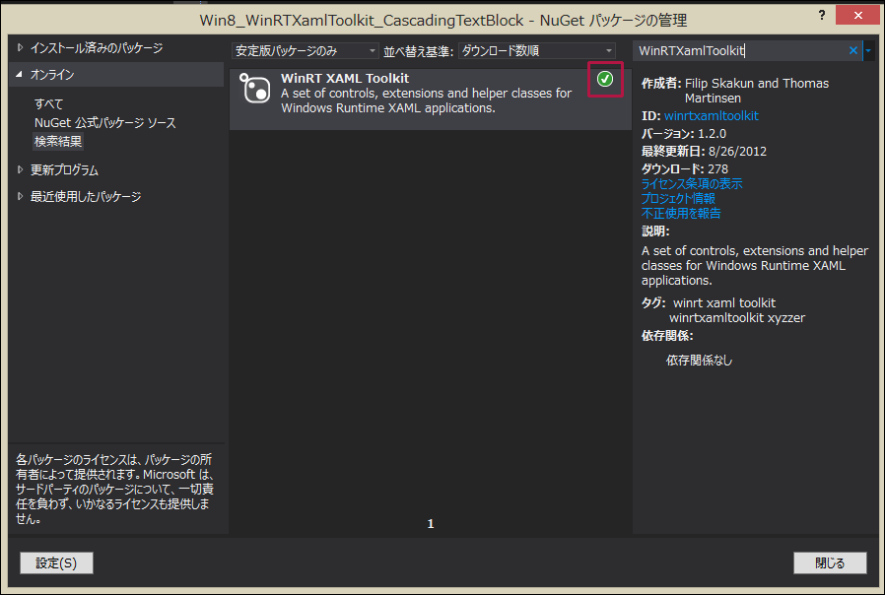This screenshot has width=885, height=595.
Task: Expand the 更新プログラム section
Action: (x=21, y=169)
